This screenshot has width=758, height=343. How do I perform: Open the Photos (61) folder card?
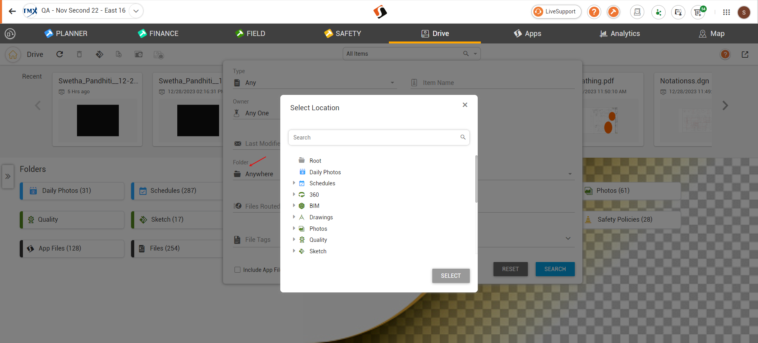pyautogui.click(x=632, y=191)
